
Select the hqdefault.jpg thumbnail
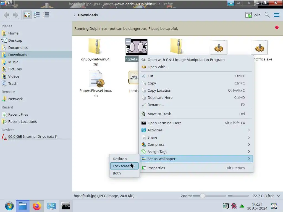[137, 47]
